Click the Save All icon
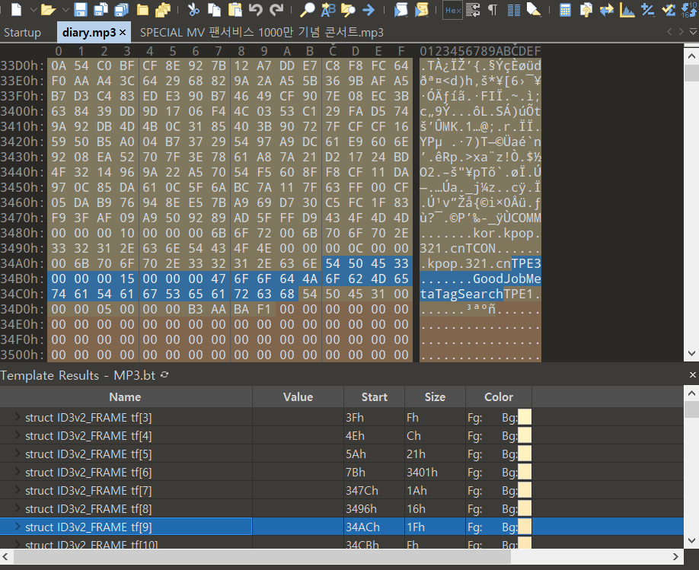Screen dimensions: 699x570 122,9
